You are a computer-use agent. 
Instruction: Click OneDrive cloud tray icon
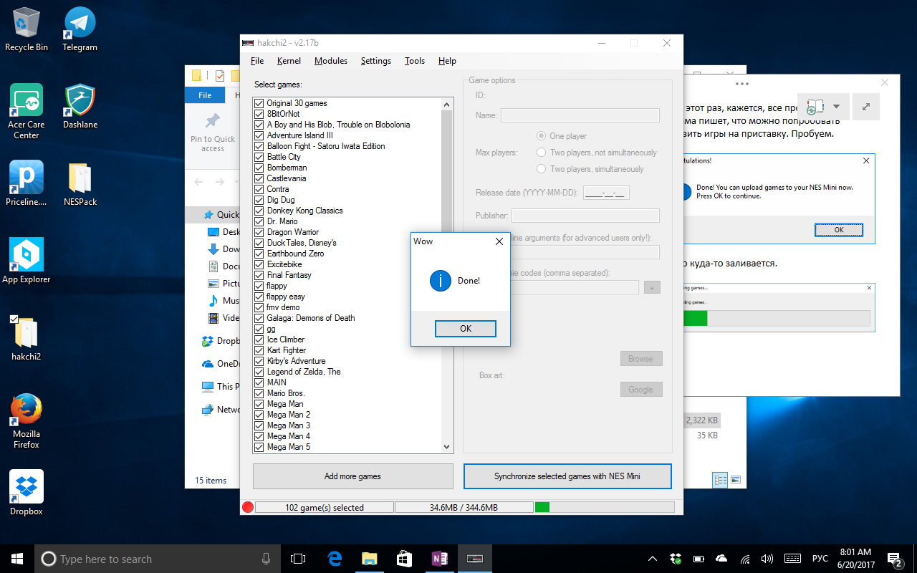click(x=721, y=559)
